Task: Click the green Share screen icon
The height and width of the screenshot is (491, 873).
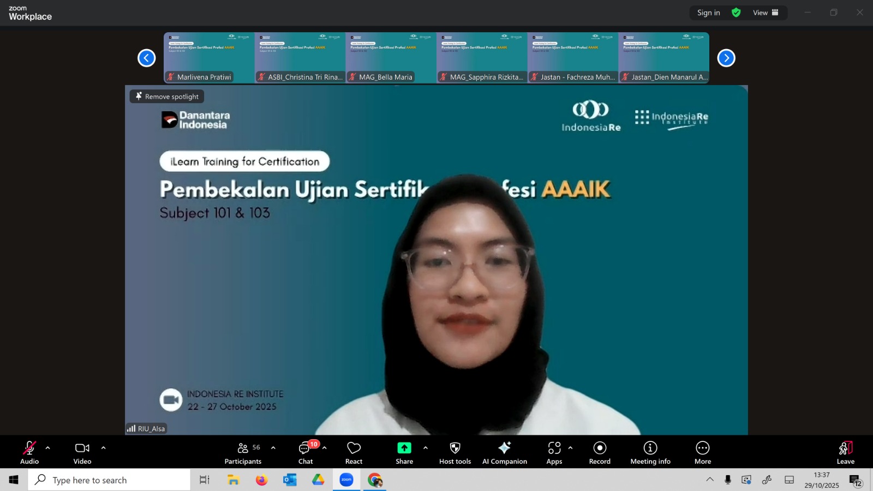Action: [x=404, y=448]
